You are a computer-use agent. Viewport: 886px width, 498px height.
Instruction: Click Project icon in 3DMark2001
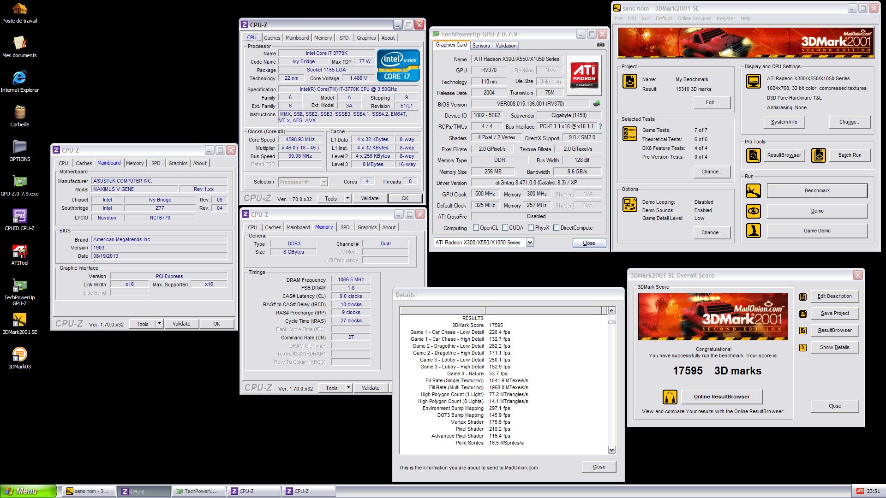(x=630, y=82)
